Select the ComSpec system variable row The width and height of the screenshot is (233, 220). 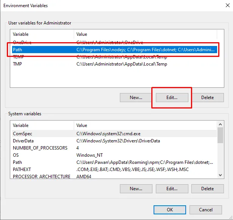[x=114, y=134]
